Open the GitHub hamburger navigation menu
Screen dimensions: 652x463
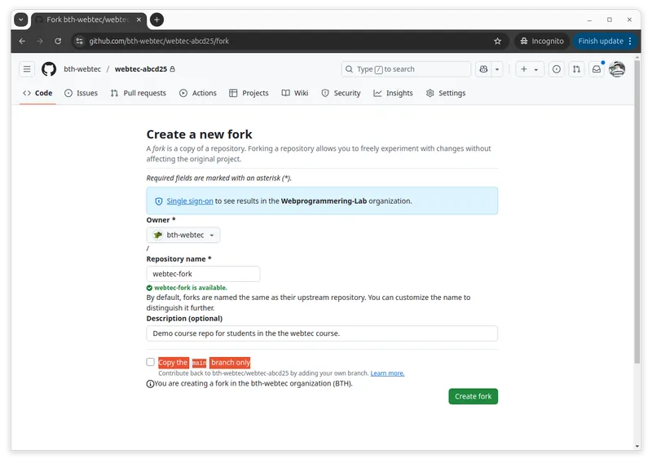click(27, 69)
